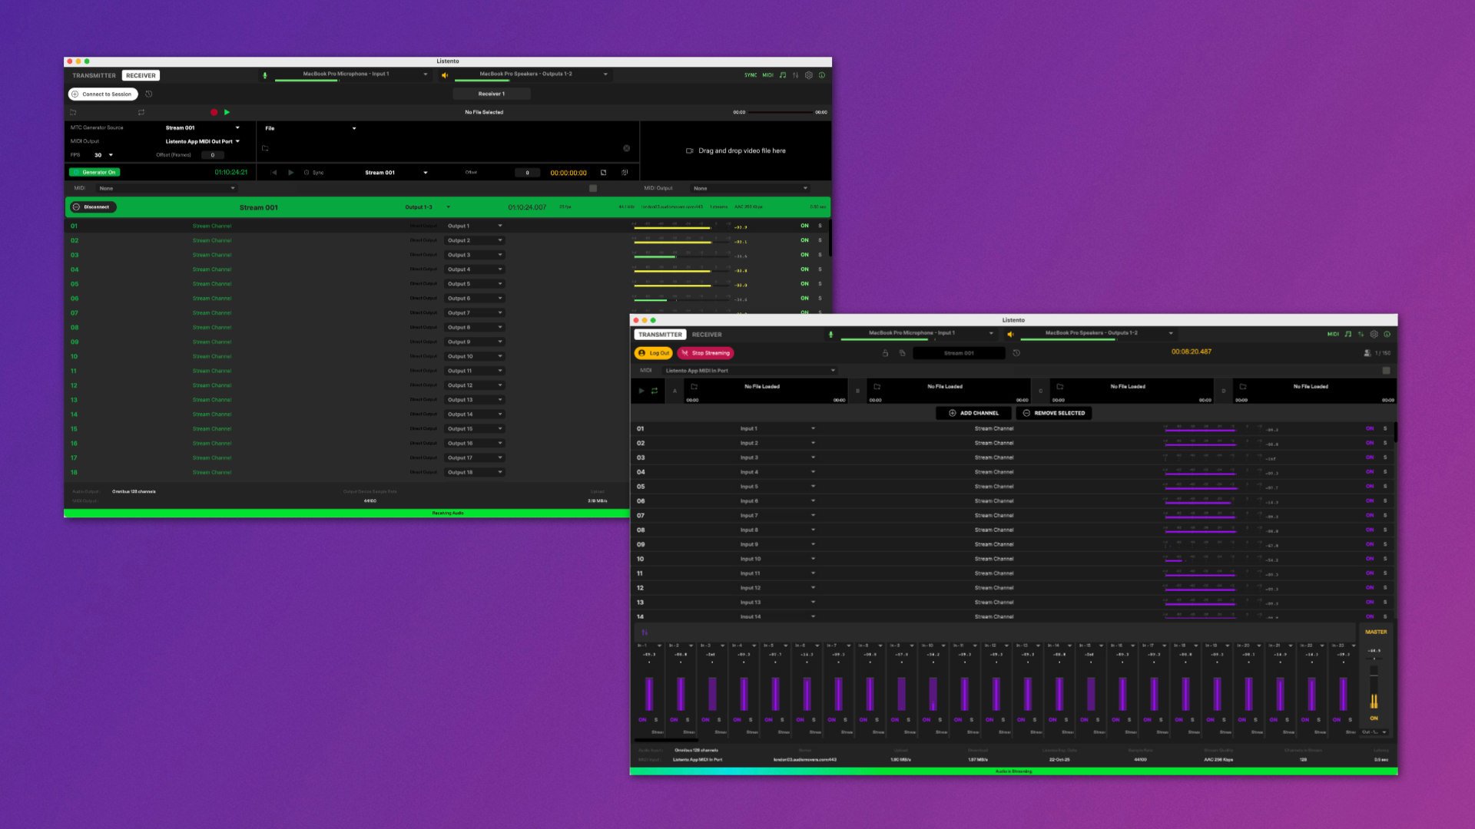This screenshot has height=829, width=1475.
Task: Open the MTC Generator Source Stream 001 dropdown
Action: click(202, 127)
